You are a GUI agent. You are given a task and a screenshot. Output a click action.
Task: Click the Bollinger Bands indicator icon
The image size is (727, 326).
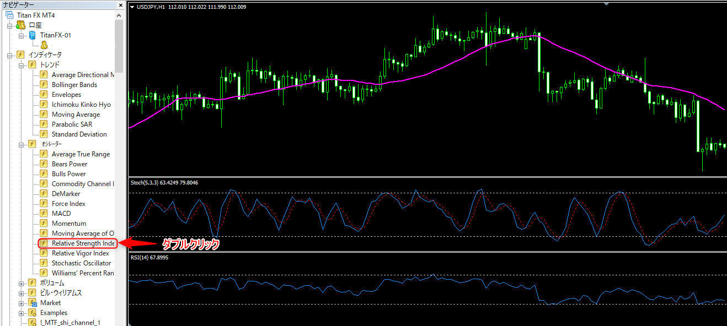tap(44, 85)
